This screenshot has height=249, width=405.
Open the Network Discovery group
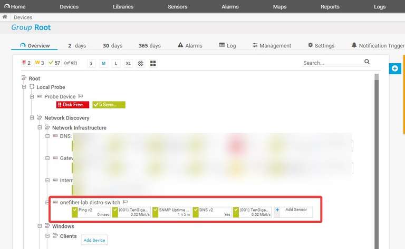tap(66, 118)
